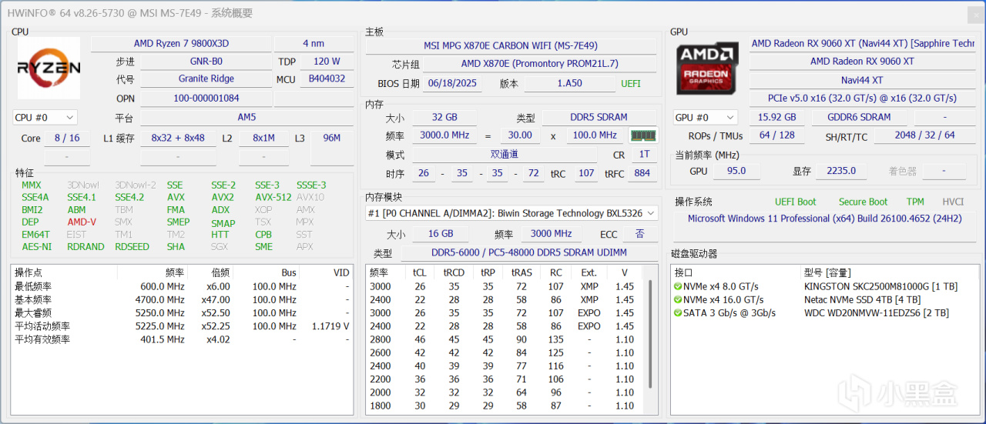This screenshot has height=424, width=986.
Task: Click the 显存 clock value 2235.0
Action: coord(840,171)
